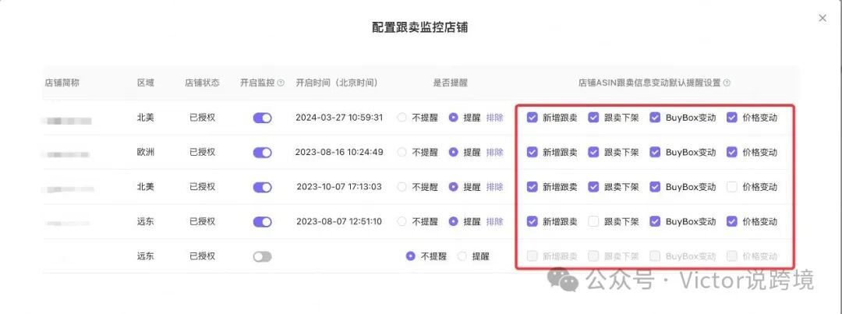Viewport: 842px width, 314px height.
Task: Select 提醒 radio in the switched-off 远东 row
Action: 462,256
